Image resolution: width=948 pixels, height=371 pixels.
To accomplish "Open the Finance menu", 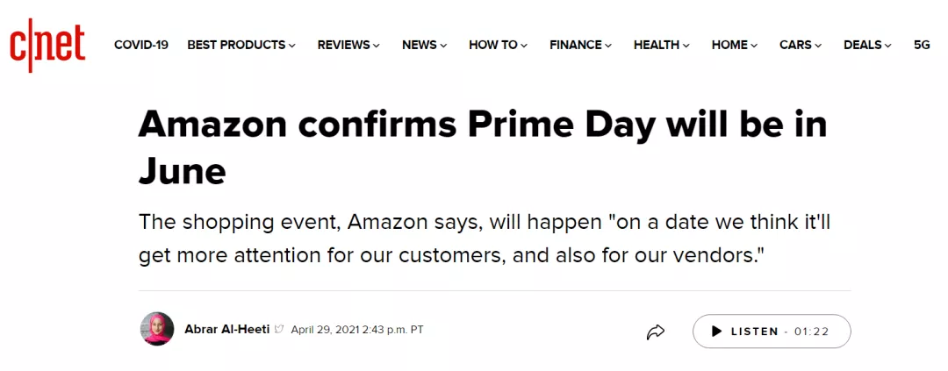I will click(580, 46).
